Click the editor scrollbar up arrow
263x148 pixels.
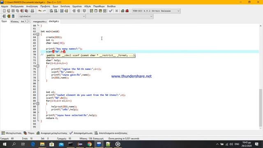pyautogui.click(x=260, y=26)
